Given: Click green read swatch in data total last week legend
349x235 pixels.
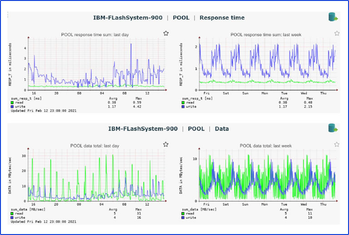Looking at the screenshot, I should click(183, 214).
